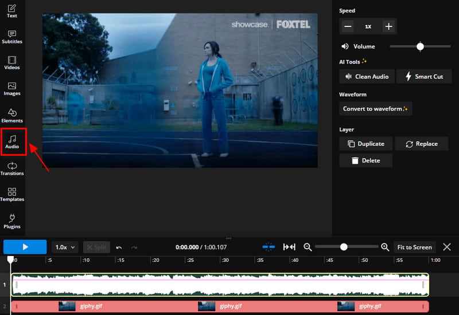Click the playhead marker at start
This screenshot has height=315, width=459.
[x=10, y=259]
